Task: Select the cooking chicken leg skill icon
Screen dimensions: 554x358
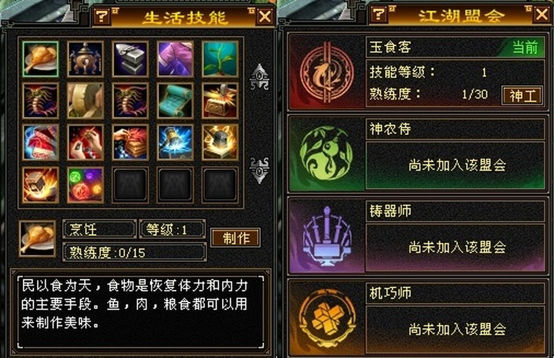Action: 40,59
